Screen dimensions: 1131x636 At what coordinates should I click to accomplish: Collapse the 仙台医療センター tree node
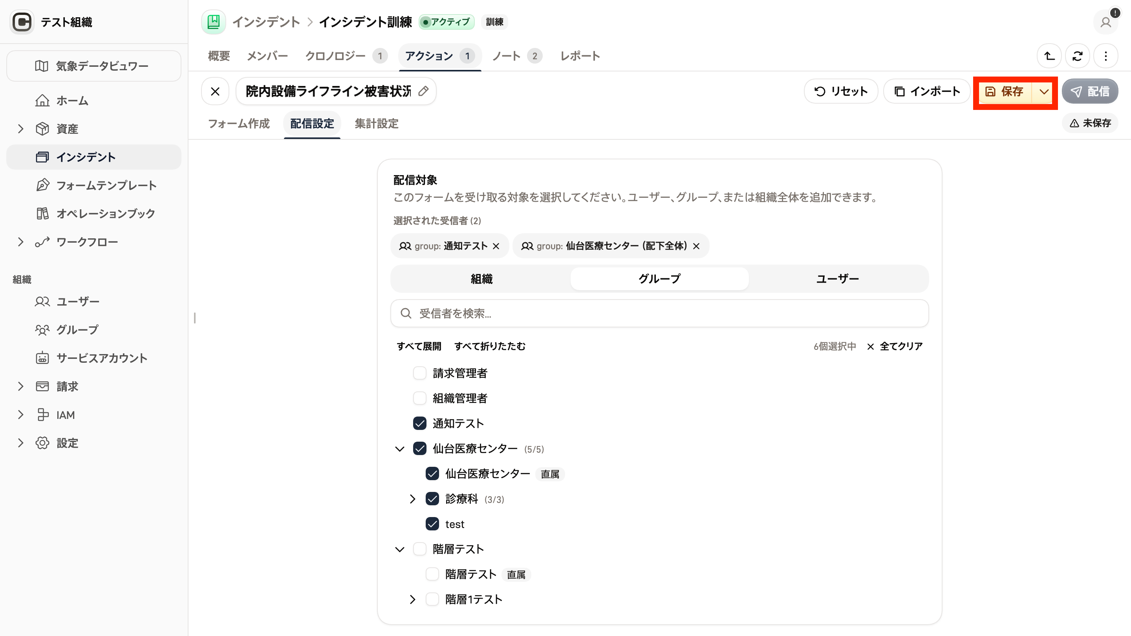(399, 449)
